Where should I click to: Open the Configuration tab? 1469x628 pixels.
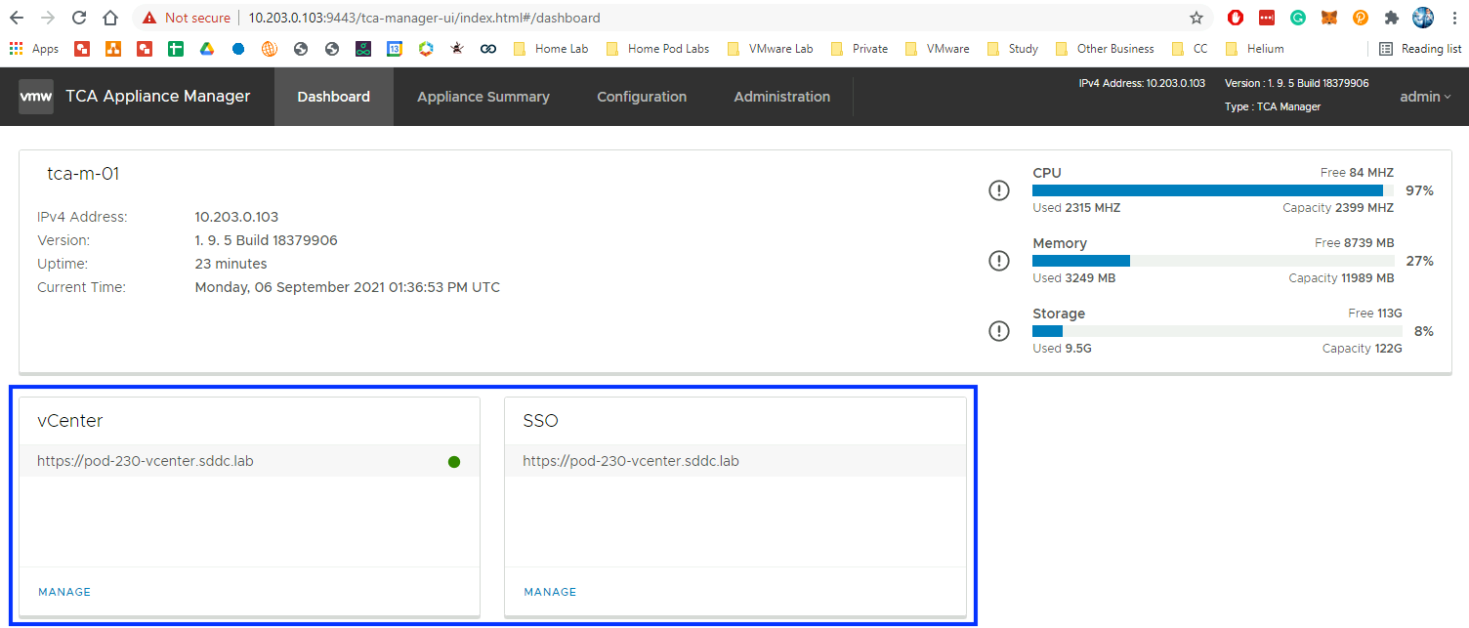[x=642, y=97]
